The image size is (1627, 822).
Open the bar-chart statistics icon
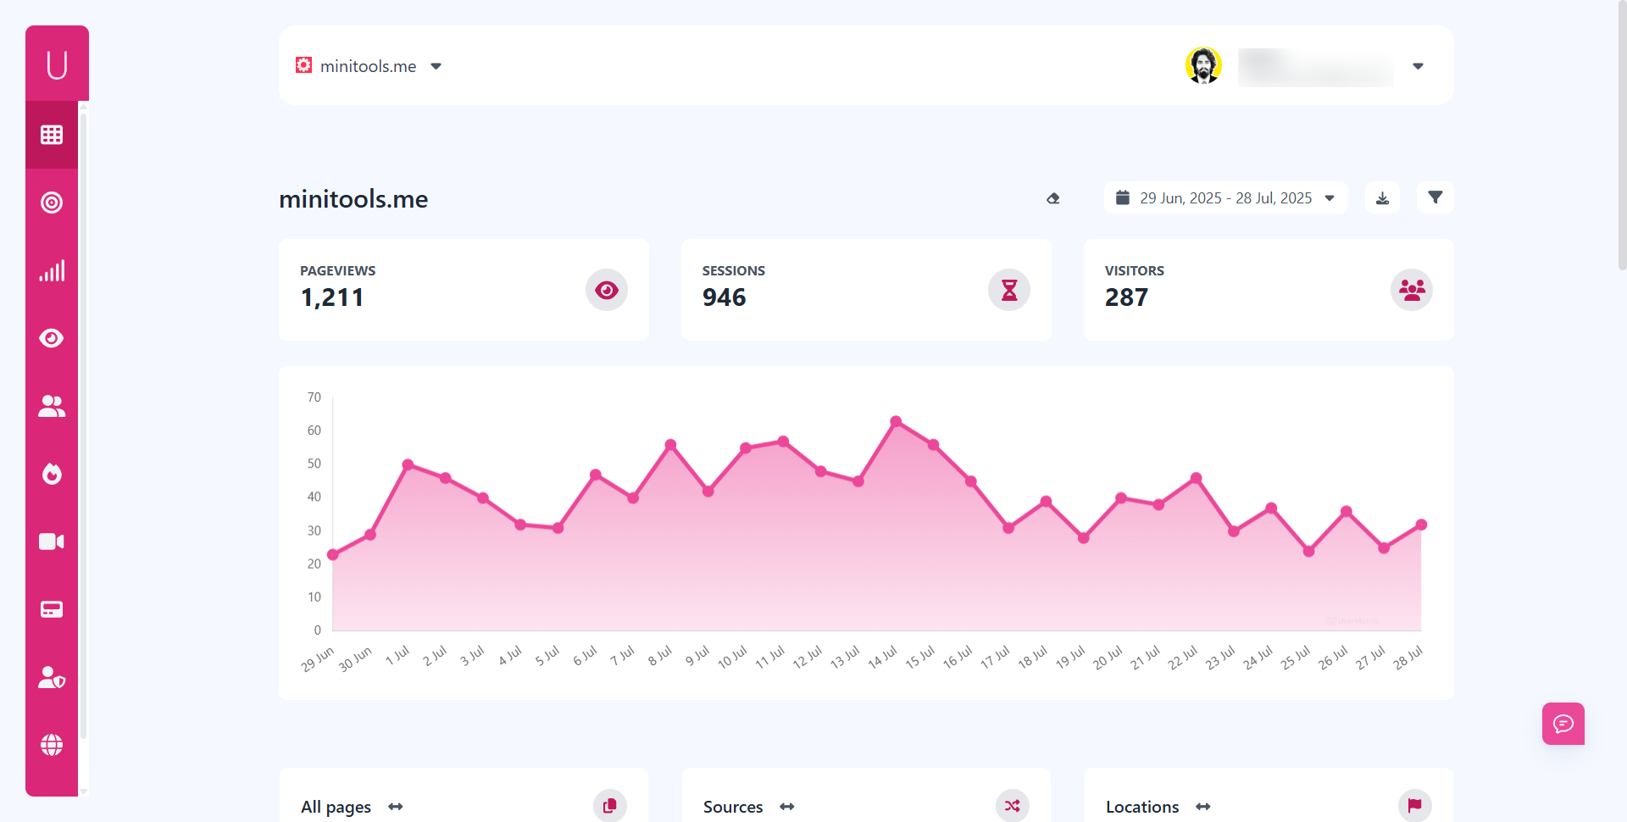52,270
